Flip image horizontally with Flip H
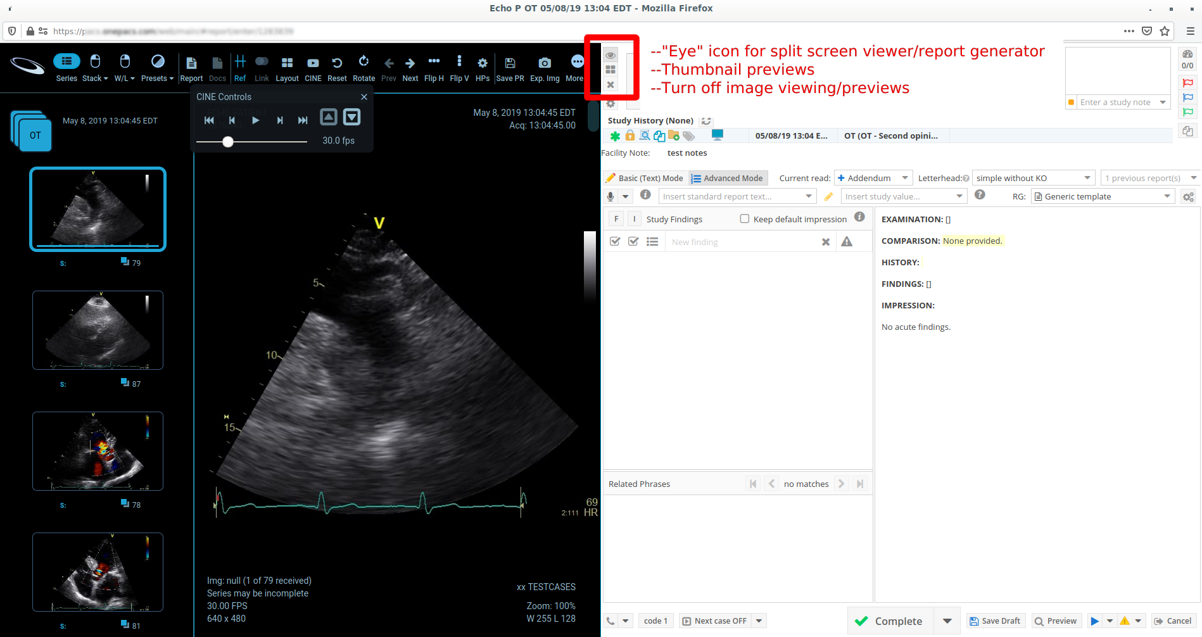This screenshot has width=1202, height=637. point(434,68)
